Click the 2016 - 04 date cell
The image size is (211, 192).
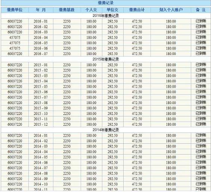(x=41, y=38)
